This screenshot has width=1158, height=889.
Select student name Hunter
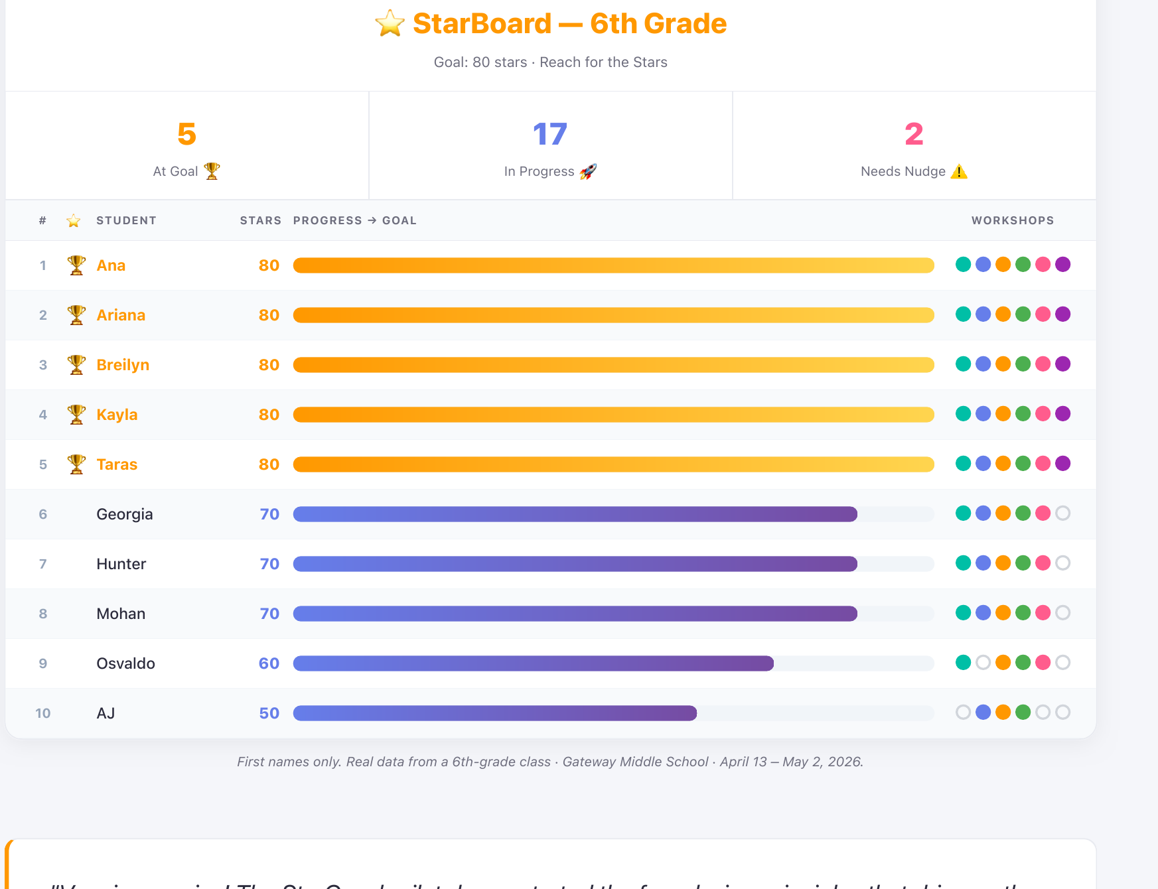pos(121,564)
